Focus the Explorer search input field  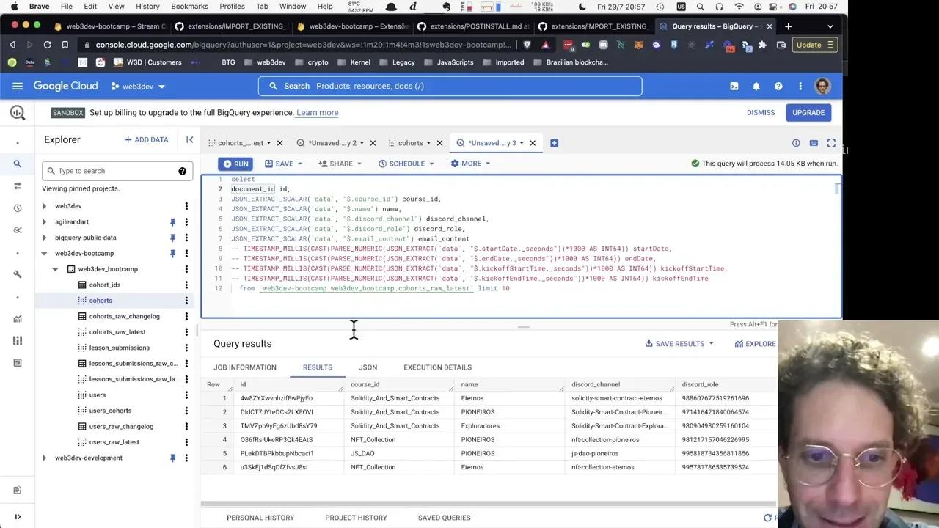[114, 171]
